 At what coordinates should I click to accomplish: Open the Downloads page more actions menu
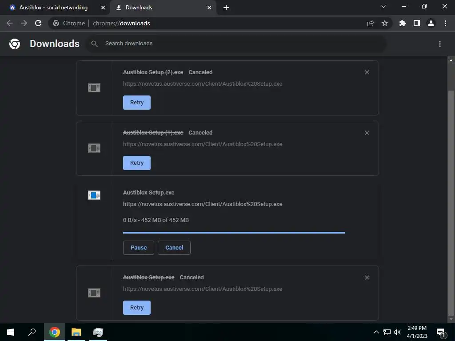point(440,44)
